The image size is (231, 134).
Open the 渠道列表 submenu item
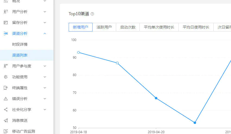tap(27, 55)
